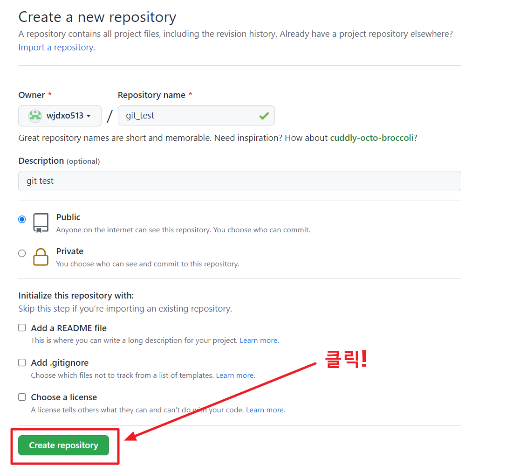
Task: Click the cuddly-octo-broccoli name suggestion
Action: coord(371,138)
